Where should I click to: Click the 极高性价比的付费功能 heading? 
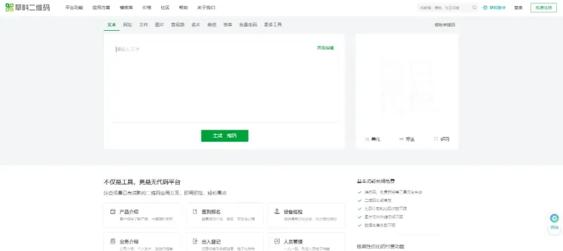(x=380, y=247)
